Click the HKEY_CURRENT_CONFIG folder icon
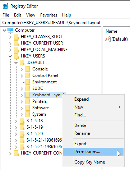Image resolution: width=130 pixels, height=170 pixels. [16, 153]
